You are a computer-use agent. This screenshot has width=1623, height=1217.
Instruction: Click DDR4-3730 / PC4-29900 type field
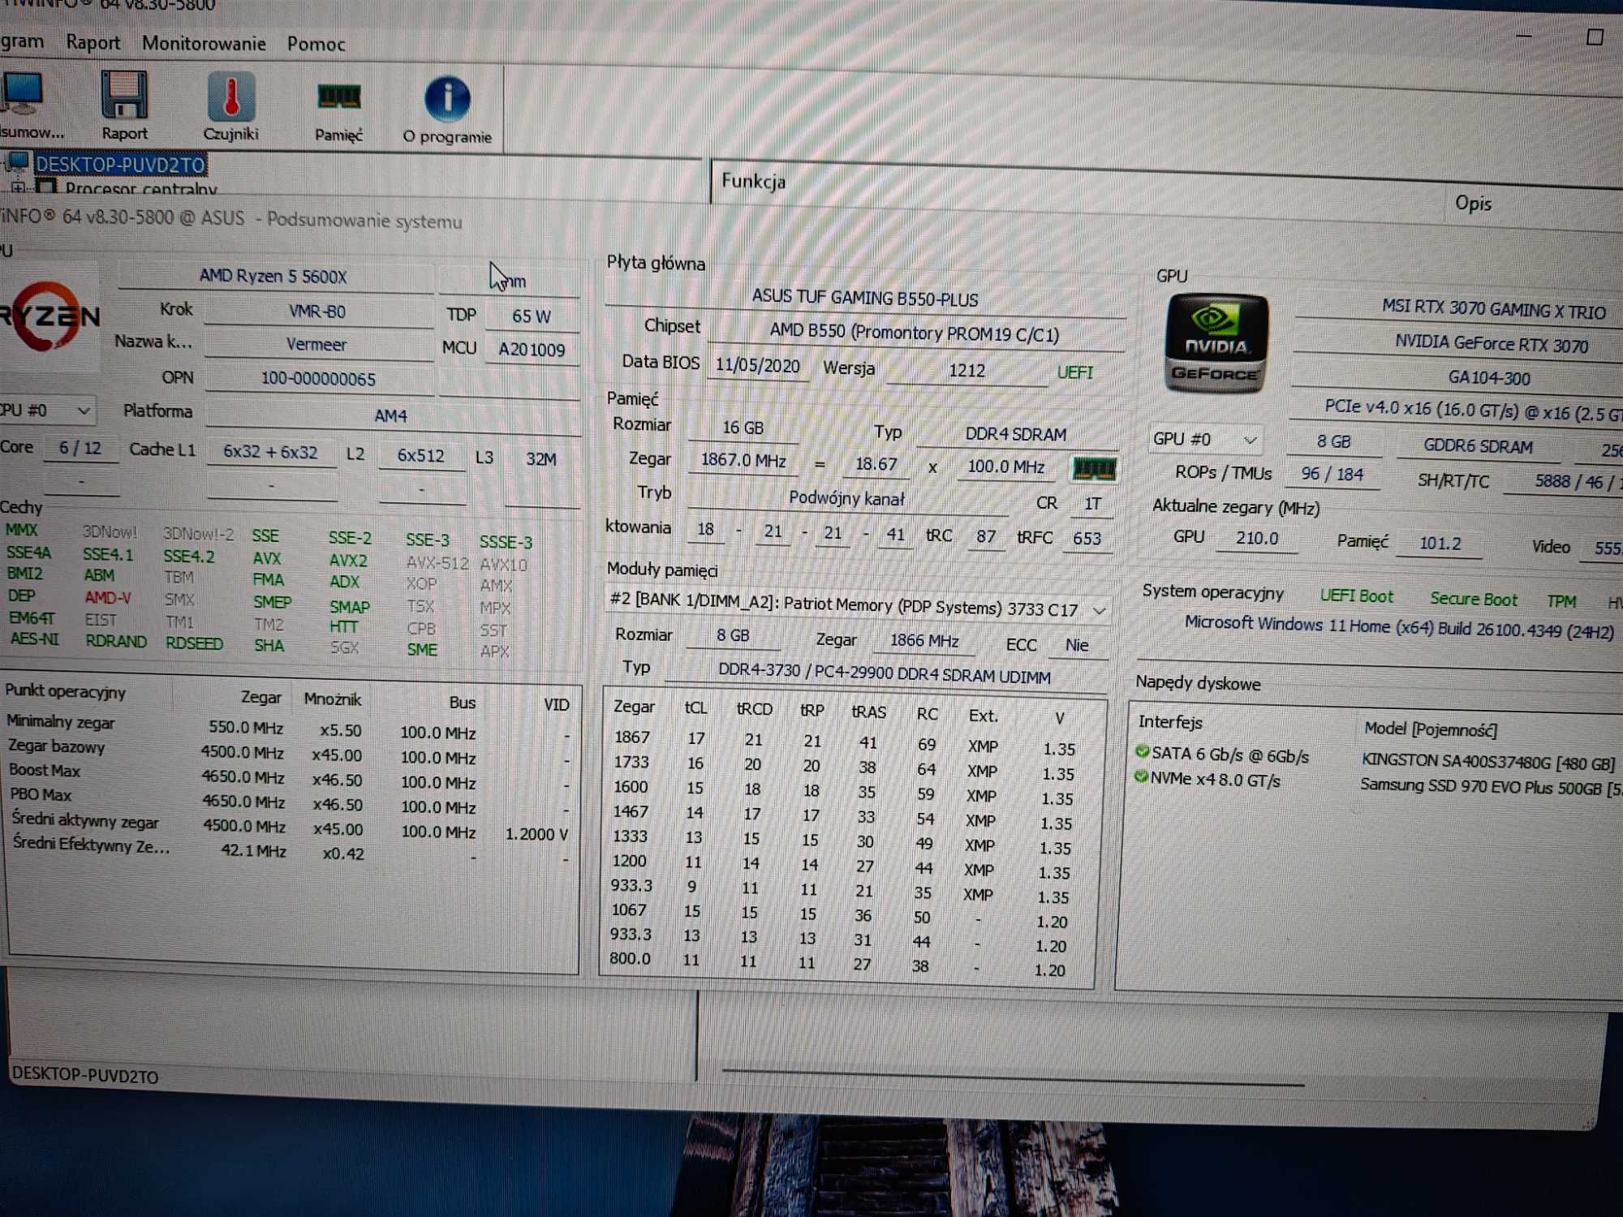(884, 673)
